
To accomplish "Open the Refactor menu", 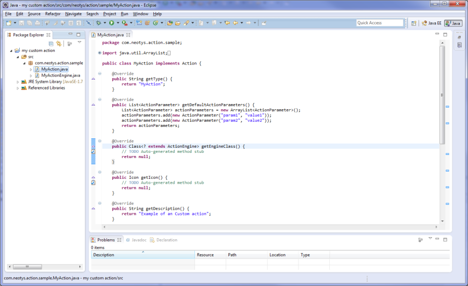I will pyautogui.click(x=53, y=14).
